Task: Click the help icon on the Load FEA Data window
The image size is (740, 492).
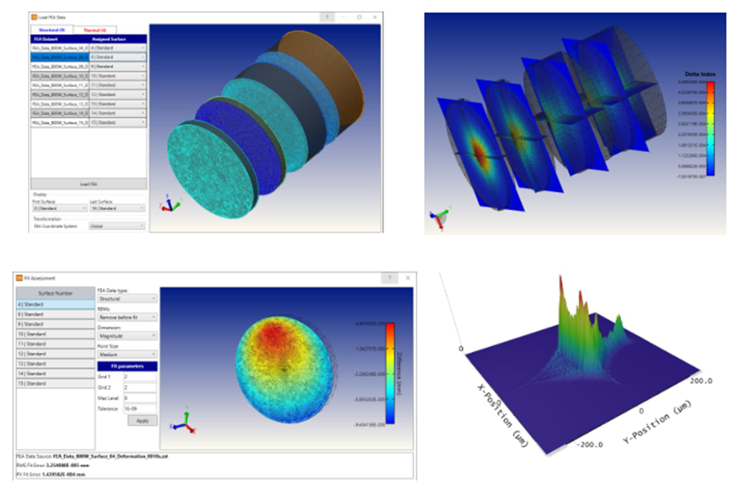Action: pyautogui.click(x=327, y=17)
